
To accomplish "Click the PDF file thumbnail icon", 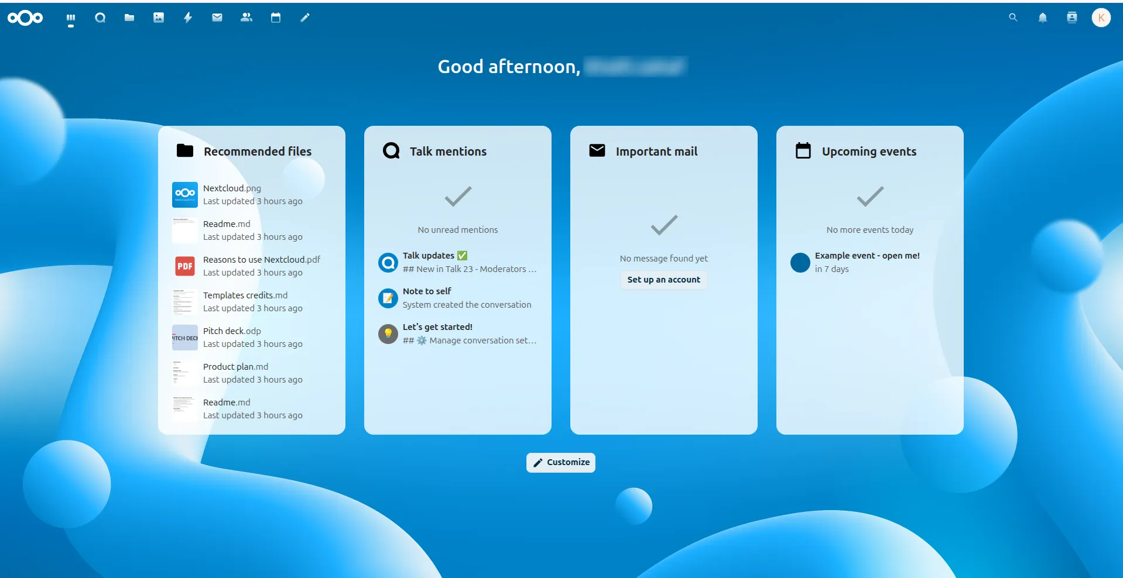I will tap(185, 266).
